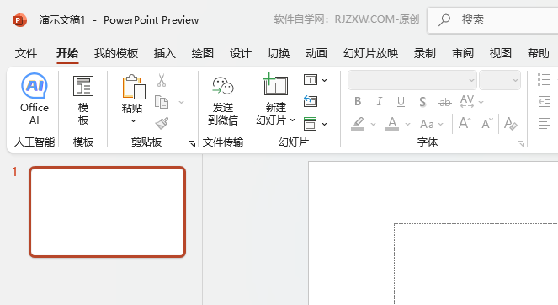Switch to the 幻灯片放映 tab

[371, 53]
